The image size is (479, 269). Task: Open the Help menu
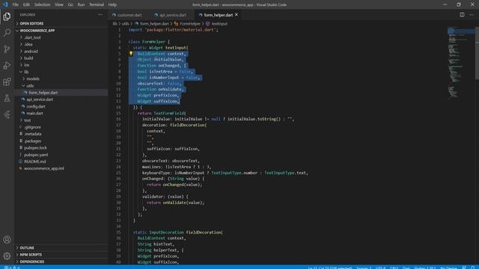[x=112, y=4]
